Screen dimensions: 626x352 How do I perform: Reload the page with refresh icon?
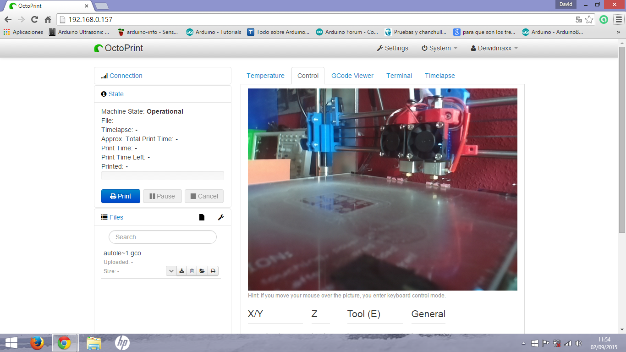point(34,20)
